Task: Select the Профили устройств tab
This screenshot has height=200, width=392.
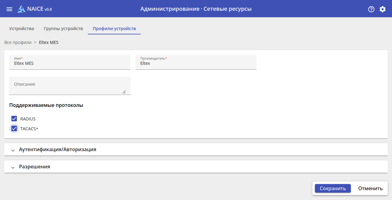Action: [x=114, y=29]
